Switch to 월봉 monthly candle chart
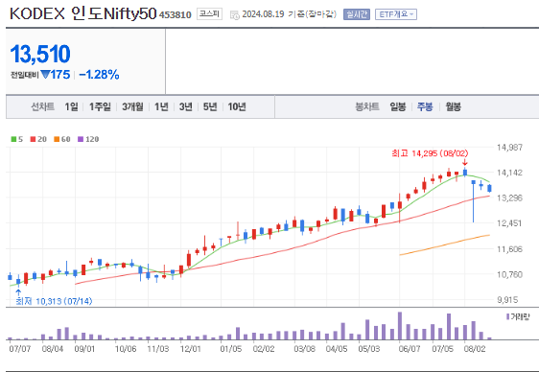 click(x=453, y=106)
